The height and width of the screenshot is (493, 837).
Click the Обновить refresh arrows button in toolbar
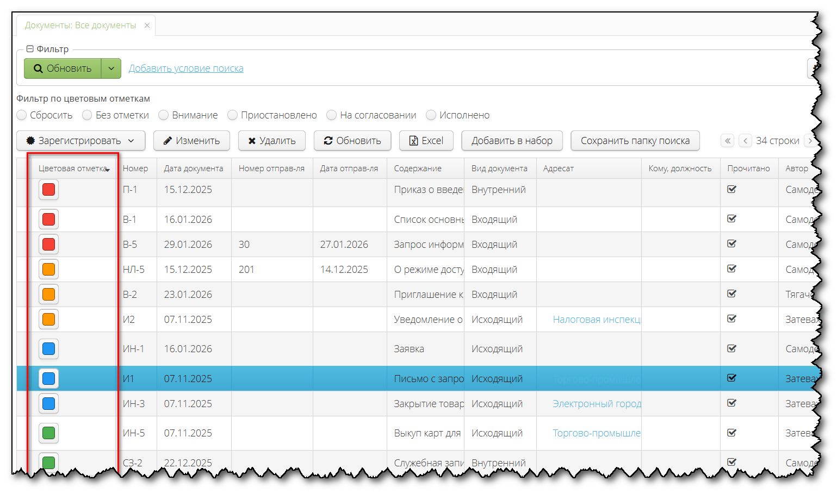(x=352, y=141)
